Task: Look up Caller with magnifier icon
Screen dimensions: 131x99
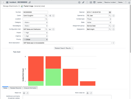Action: click(x=46, y=16)
